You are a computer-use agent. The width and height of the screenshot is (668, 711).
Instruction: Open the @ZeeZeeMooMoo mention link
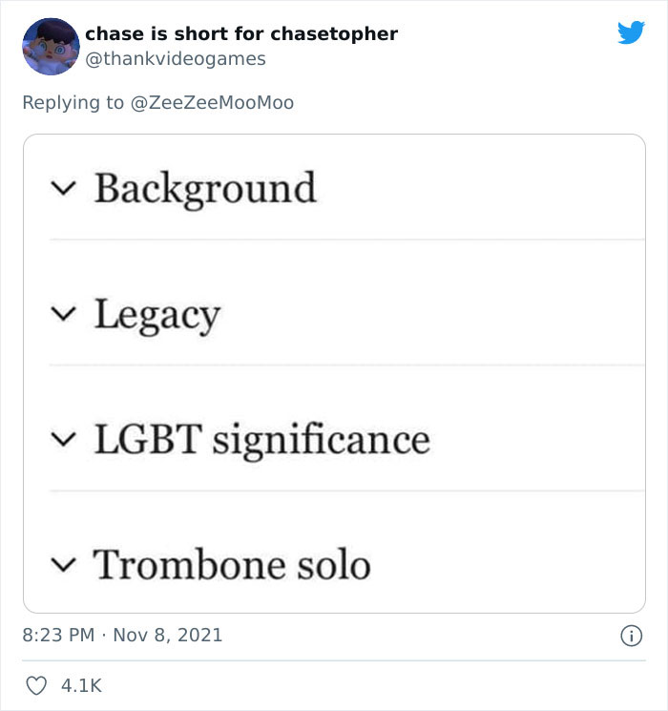[x=209, y=102]
